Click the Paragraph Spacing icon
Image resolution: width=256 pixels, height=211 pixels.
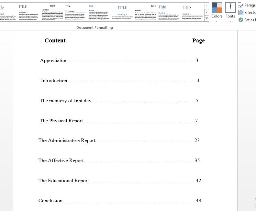click(x=241, y=5)
